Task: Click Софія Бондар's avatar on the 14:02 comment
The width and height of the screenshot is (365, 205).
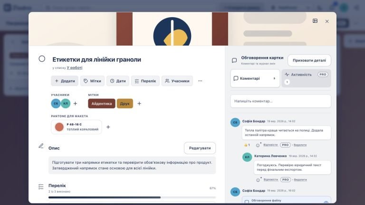Action: pyautogui.click(x=235, y=122)
